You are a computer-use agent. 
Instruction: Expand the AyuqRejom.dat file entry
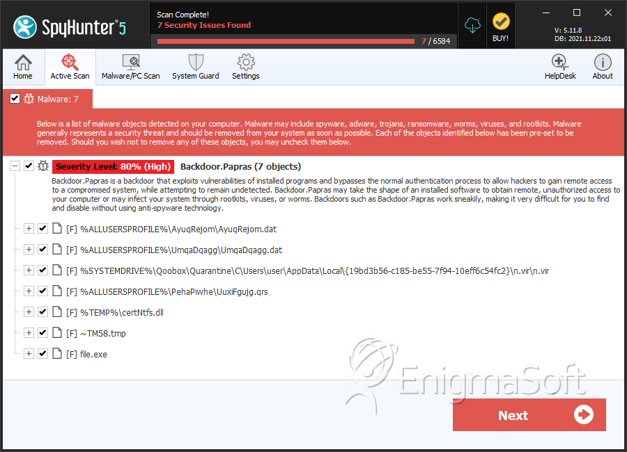29,228
